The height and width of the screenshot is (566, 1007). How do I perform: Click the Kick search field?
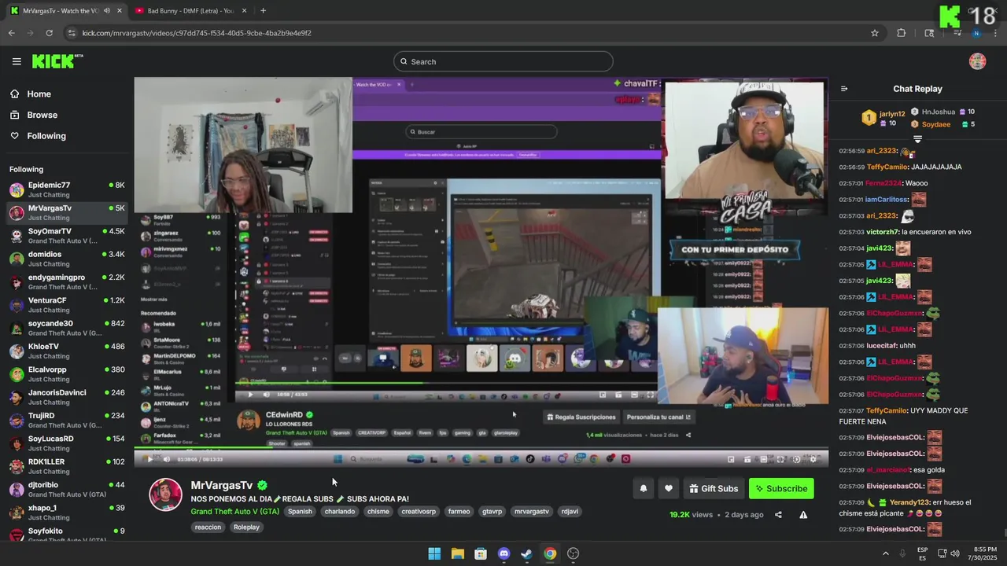coord(503,61)
